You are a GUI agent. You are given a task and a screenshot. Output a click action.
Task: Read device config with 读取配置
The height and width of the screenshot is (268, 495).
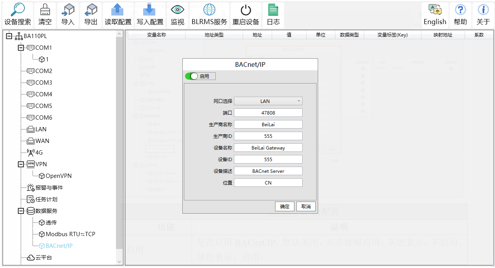tap(118, 14)
